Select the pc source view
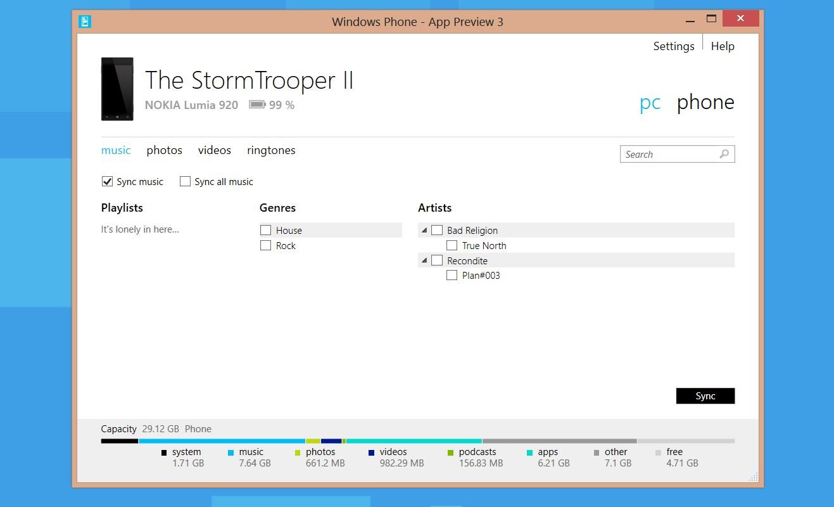Viewport: 834px width, 507px height. click(x=650, y=103)
